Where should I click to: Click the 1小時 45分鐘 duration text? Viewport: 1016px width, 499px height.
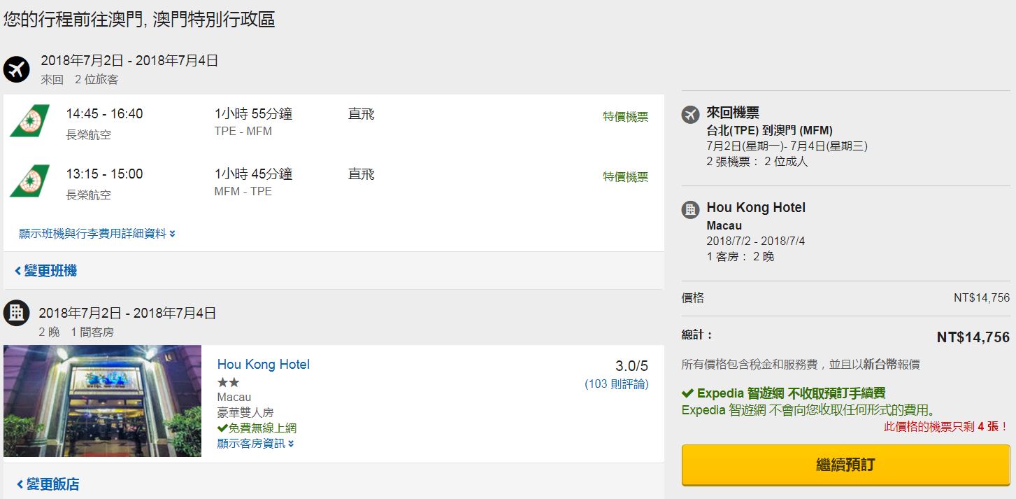[253, 174]
